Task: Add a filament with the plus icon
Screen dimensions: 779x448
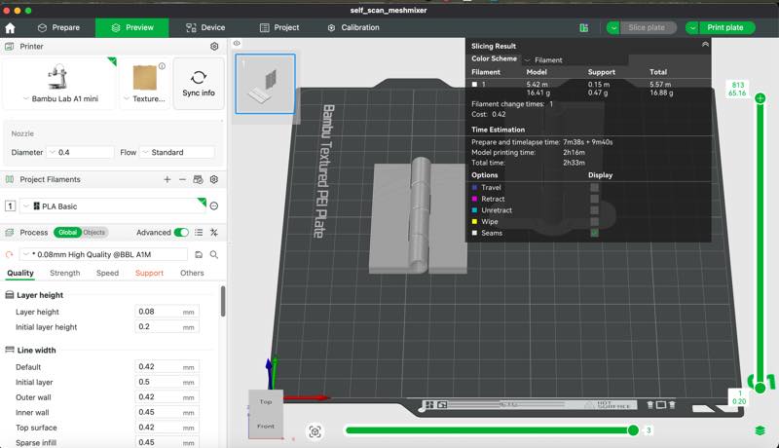Action: [x=167, y=179]
